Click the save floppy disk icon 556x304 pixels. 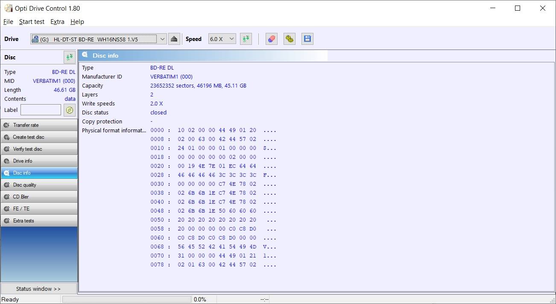pos(307,39)
